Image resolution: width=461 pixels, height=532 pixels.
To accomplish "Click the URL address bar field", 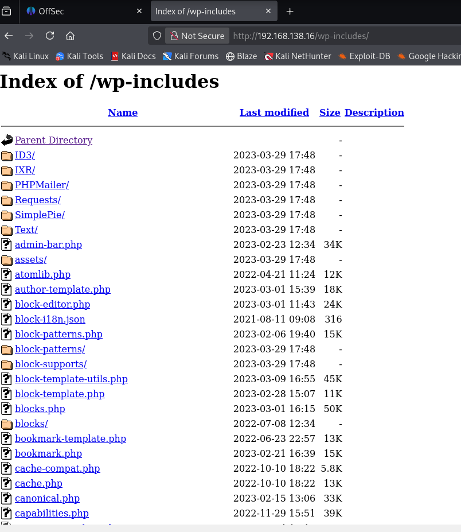I will [x=344, y=36].
